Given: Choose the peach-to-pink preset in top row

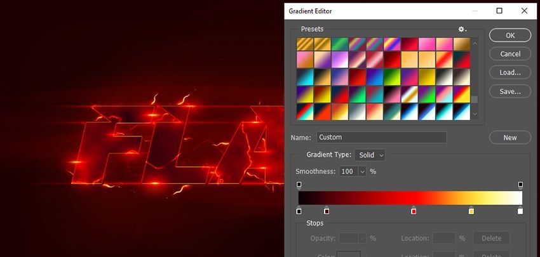Looking at the screenshot, I should (x=445, y=44).
